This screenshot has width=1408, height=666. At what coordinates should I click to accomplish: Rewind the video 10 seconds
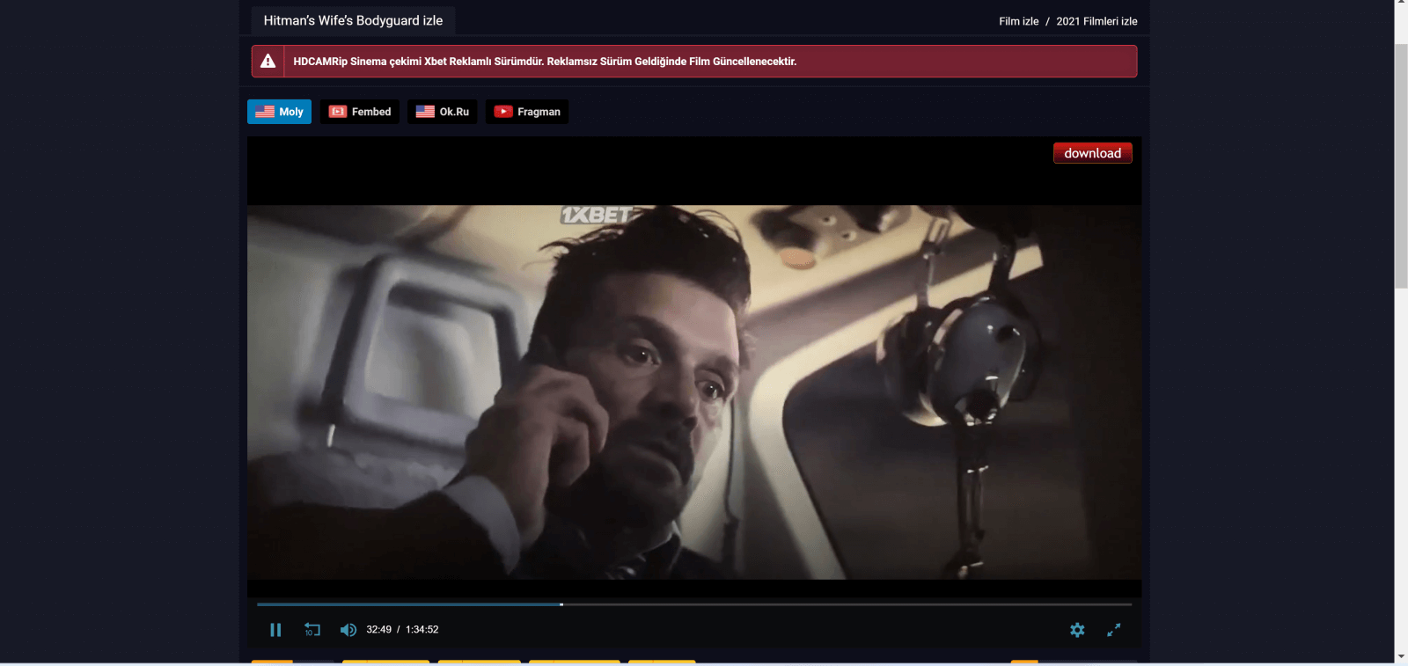click(312, 630)
